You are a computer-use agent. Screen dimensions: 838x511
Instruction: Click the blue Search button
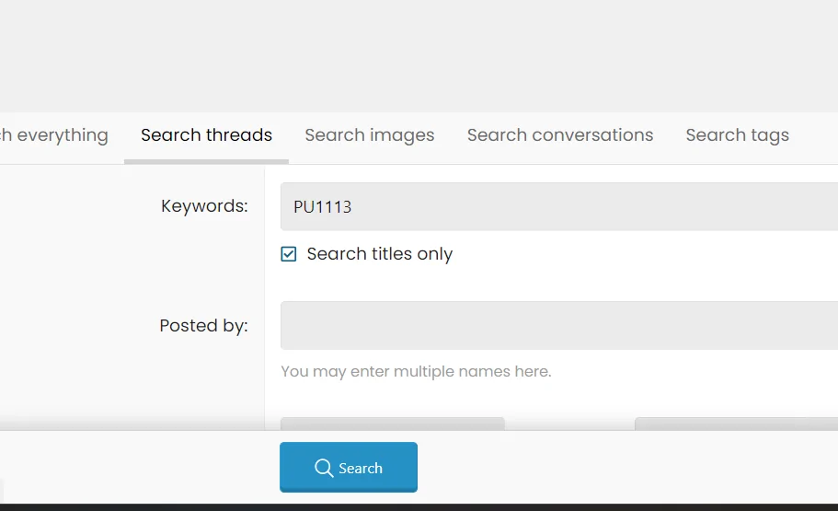coord(349,467)
